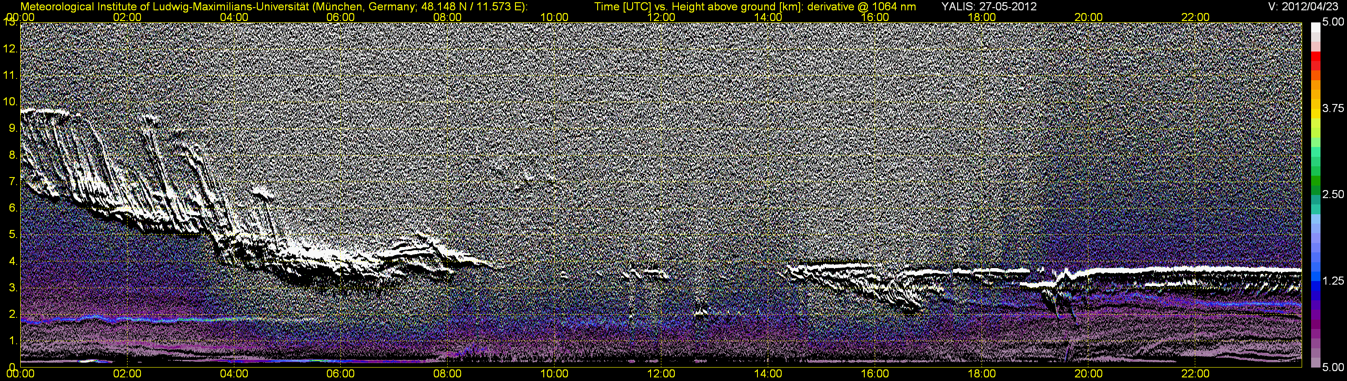Click the '16:00' label on the bottom time axis
This screenshot has height=381, width=1347.
coord(875,374)
